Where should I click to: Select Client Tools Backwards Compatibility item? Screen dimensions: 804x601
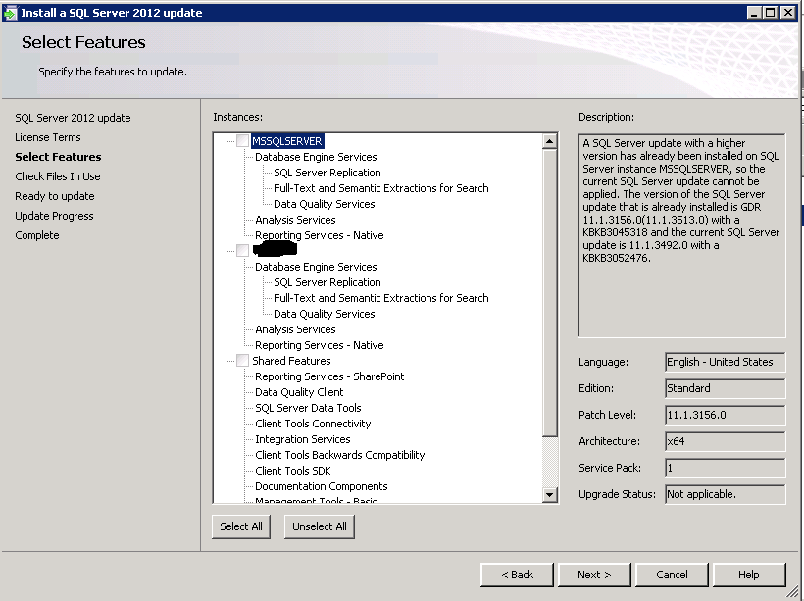tap(340, 455)
